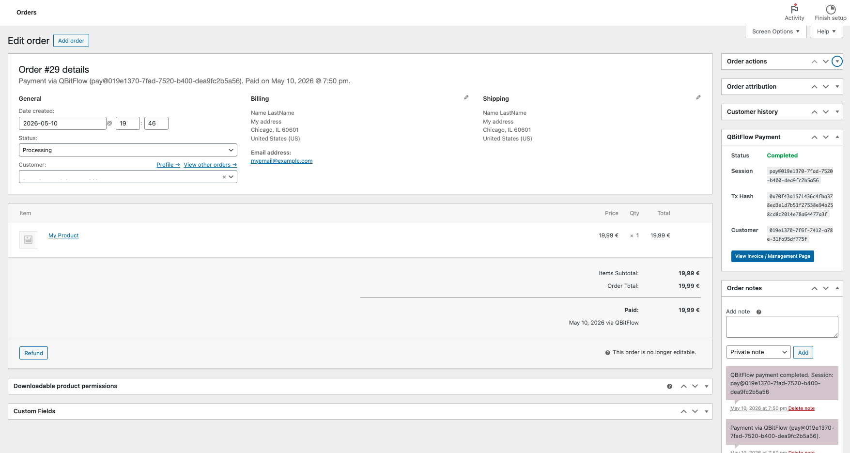
Task: Move Order notes panel up
Action: 815,288
